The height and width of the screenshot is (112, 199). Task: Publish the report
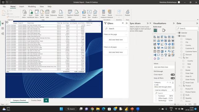pyautogui.click(x=127, y=13)
